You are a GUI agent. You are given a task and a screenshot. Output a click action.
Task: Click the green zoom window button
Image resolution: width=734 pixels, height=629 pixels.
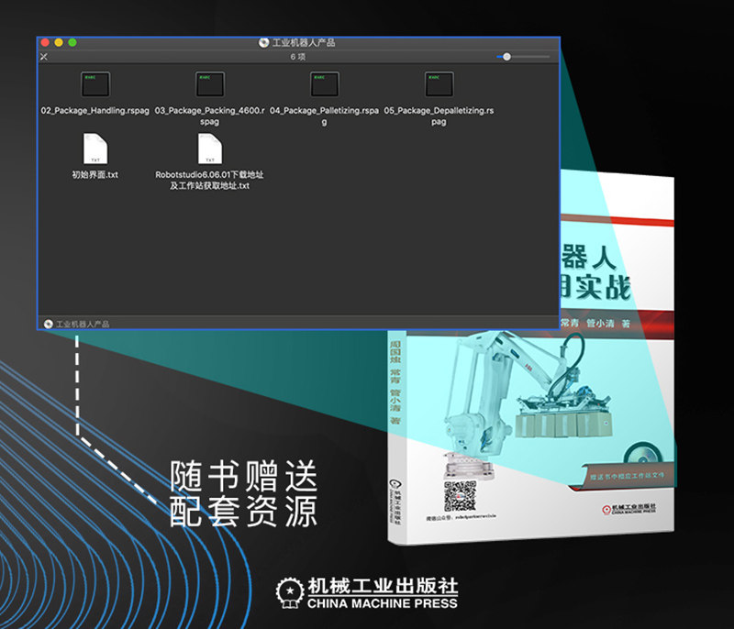72,42
